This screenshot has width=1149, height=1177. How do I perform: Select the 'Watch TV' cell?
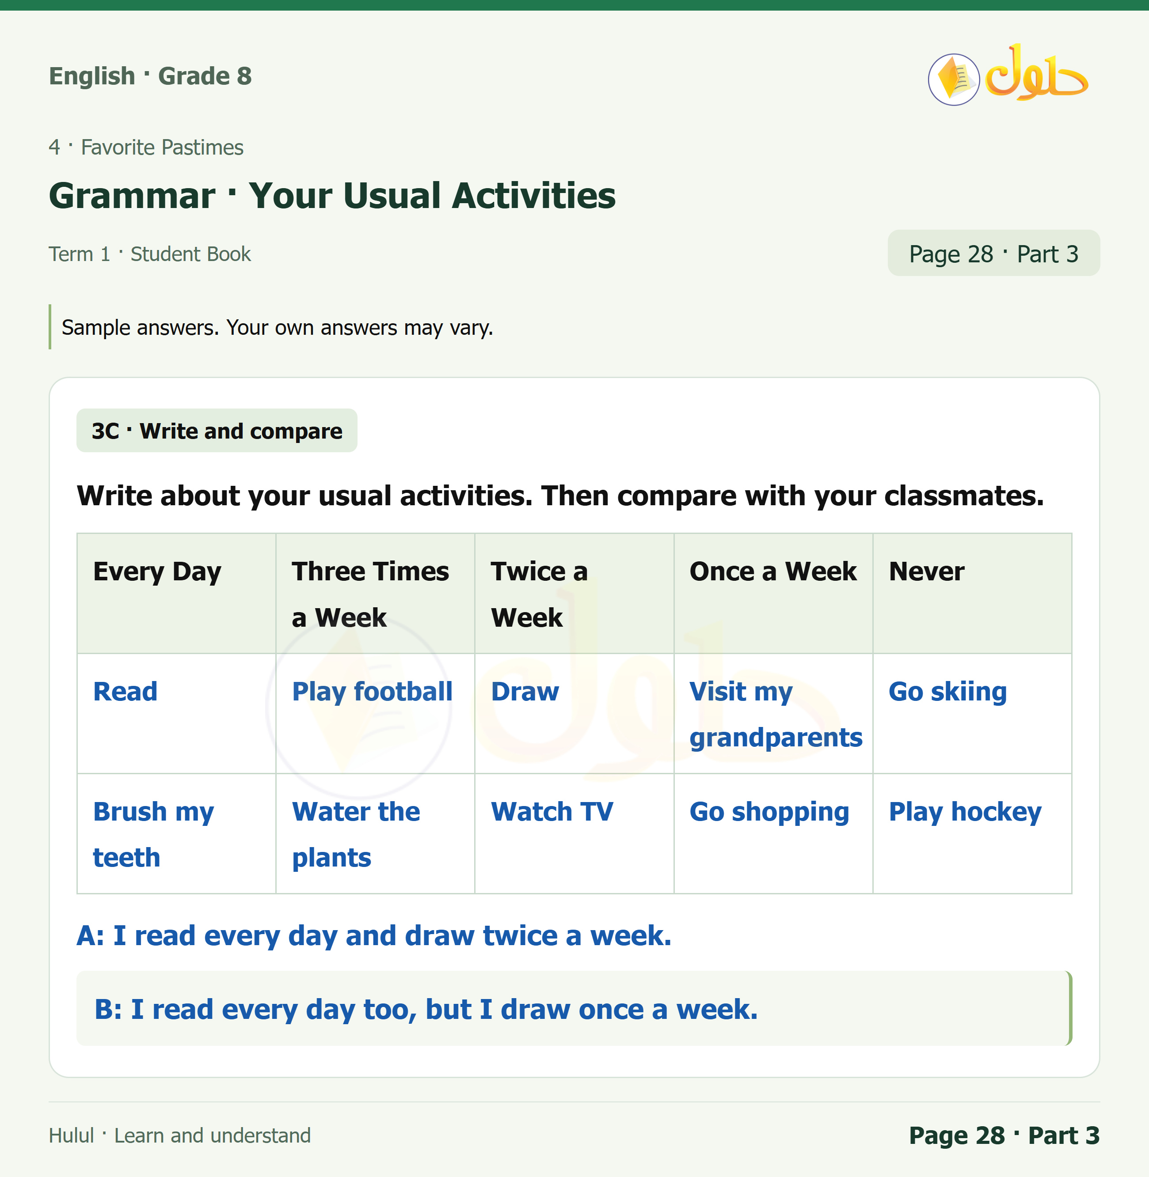pos(574,833)
